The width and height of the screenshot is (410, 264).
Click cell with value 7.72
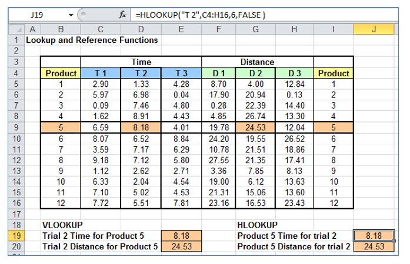[x=101, y=203]
